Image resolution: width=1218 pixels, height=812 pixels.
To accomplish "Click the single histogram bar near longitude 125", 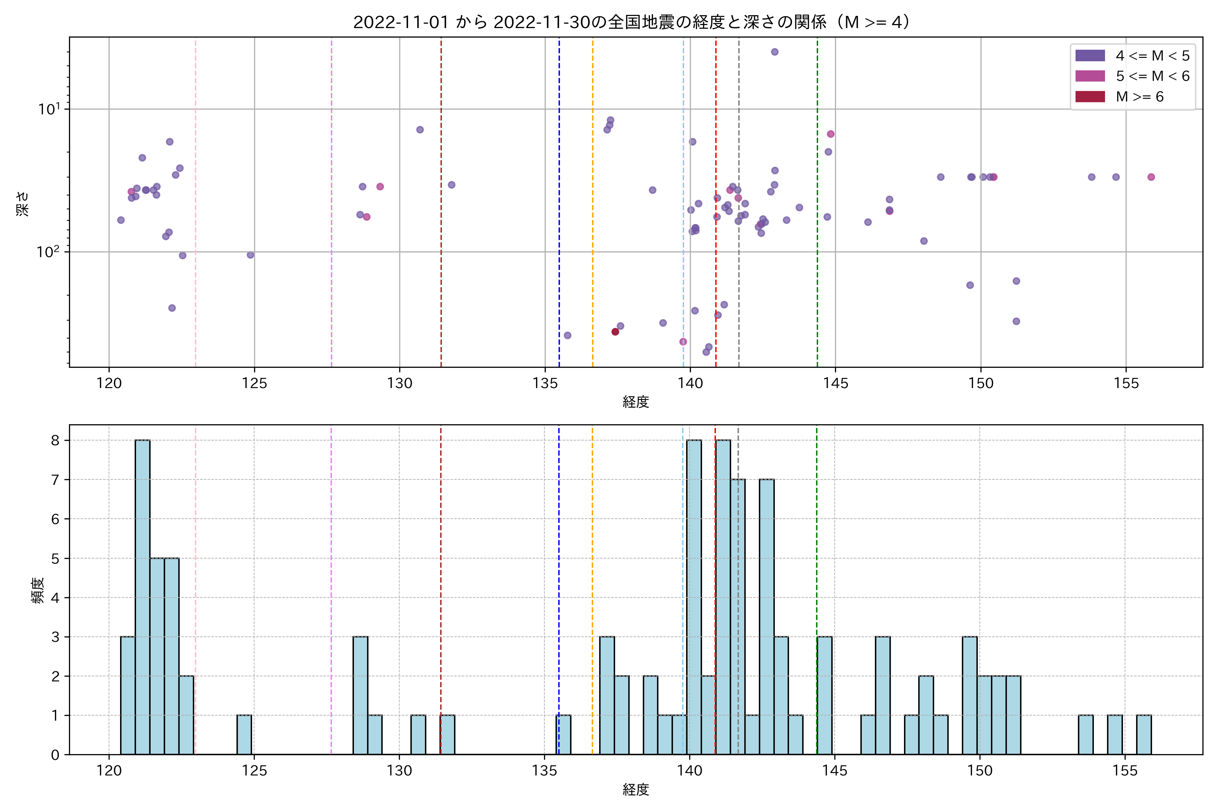I will 244,735.
